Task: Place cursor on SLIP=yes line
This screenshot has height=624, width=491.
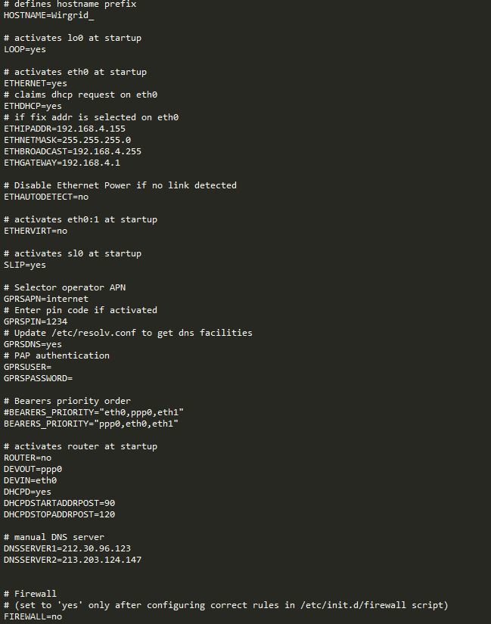Action: pyautogui.click(x=25, y=265)
